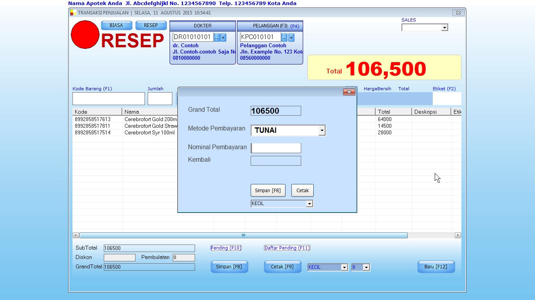Click the HargaBersih column label
Image resolution: width=535 pixels, height=300 pixels.
pyautogui.click(x=378, y=89)
